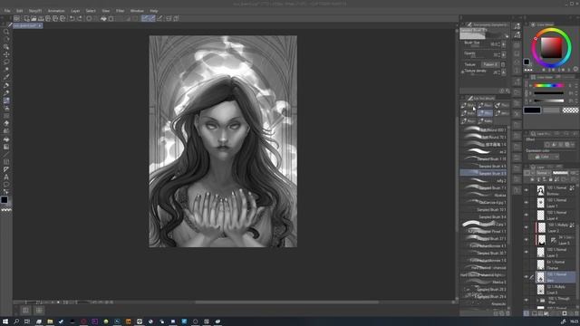
Task: Open the Brush Size stepper button
Action: [x=504, y=44]
